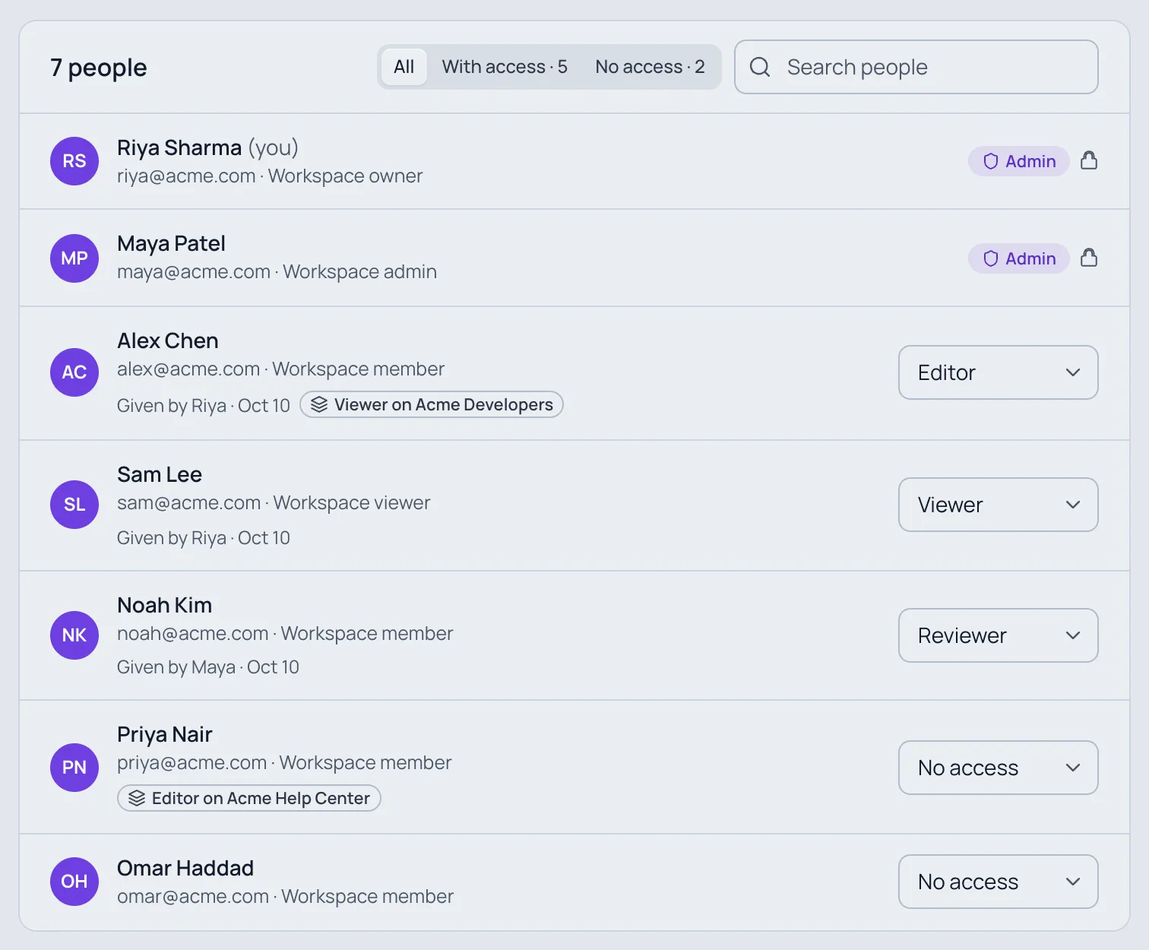Change Priya Nair's No access dropdown
This screenshot has height=950, width=1149.
click(x=999, y=768)
